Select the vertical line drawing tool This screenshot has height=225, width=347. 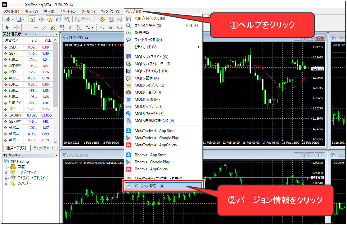tap(27, 28)
